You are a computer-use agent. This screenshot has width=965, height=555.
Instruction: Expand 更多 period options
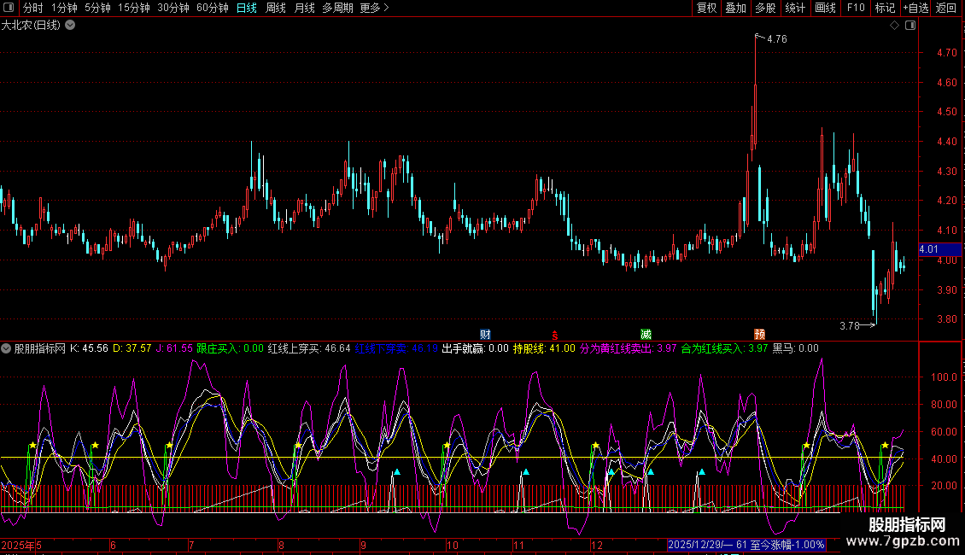coord(374,9)
